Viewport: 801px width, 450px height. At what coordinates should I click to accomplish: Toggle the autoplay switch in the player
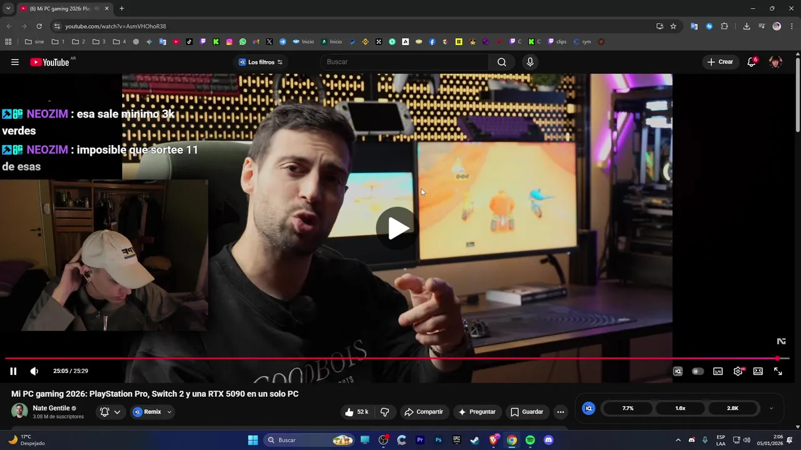698,371
